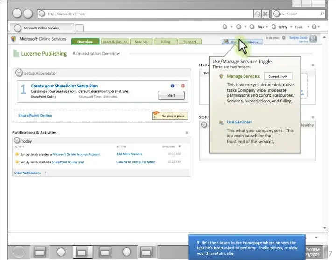This screenshot has height=260, width=336.
Task: Select the Support tab
Action: coord(189,42)
